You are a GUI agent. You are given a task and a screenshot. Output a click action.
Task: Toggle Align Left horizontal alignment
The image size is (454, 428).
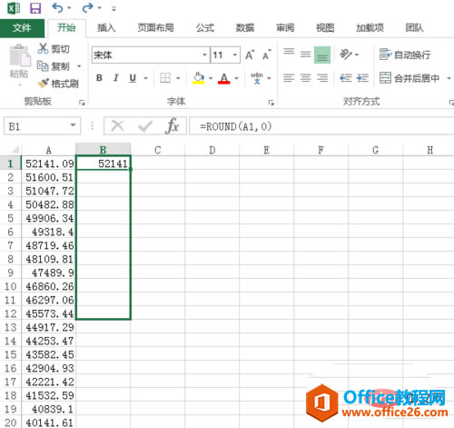(x=289, y=78)
